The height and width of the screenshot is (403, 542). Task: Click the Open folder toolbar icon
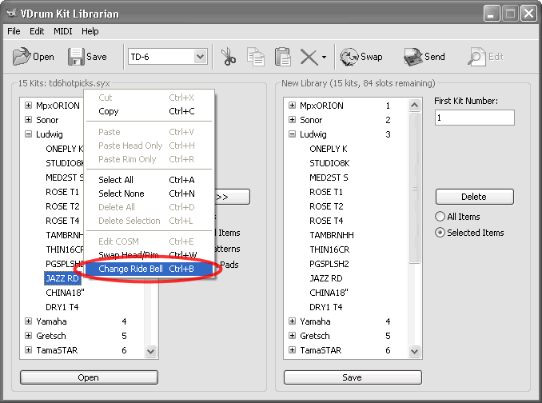click(x=22, y=57)
